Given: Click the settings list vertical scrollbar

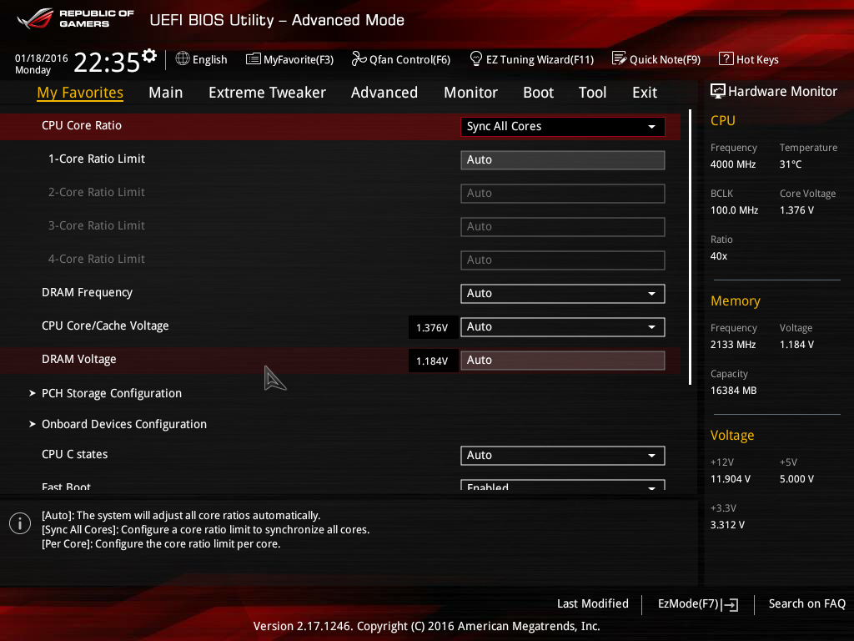Looking at the screenshot, I should click(x=690, y=247).
